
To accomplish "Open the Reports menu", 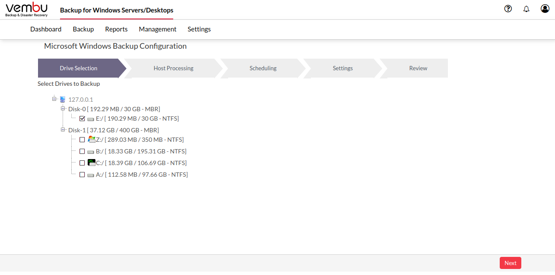I will click(x=116, y=29).
